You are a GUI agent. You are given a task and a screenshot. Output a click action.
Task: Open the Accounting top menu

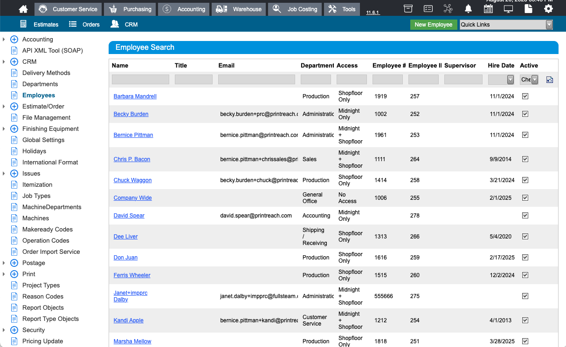click(x=184, y=9)
